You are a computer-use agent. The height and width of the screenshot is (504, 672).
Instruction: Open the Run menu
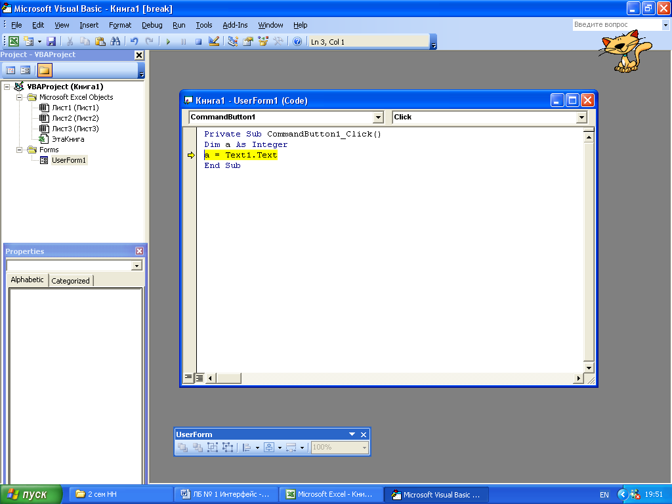[x=178, y=25]
